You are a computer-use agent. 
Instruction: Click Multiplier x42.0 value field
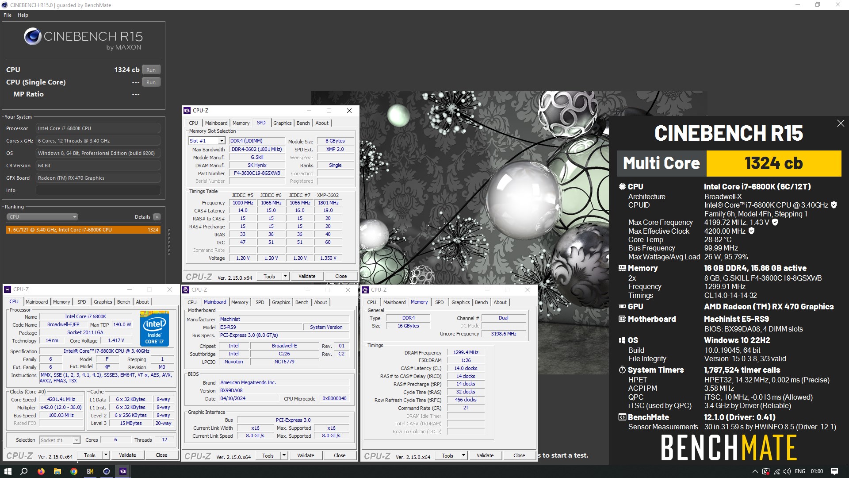tap(61, 407)
